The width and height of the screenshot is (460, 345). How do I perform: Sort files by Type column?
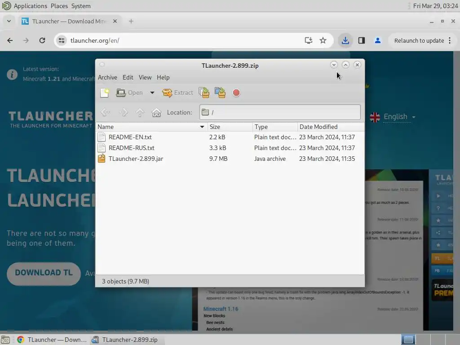coord(275,127)
